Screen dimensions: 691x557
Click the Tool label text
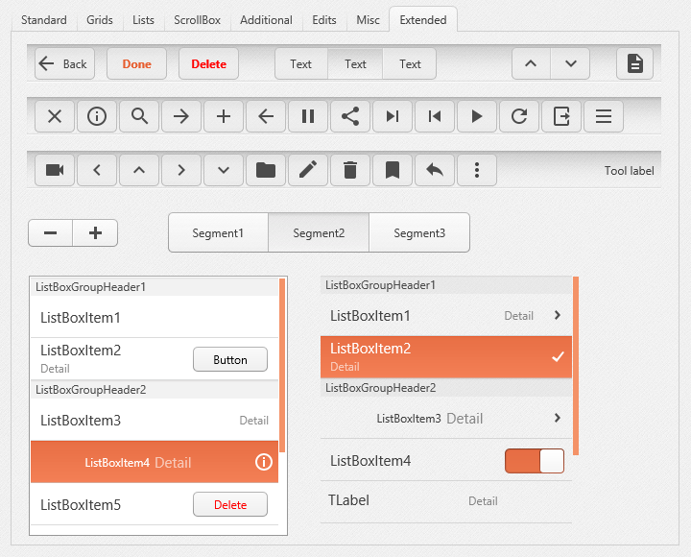(x=629, y=171)
